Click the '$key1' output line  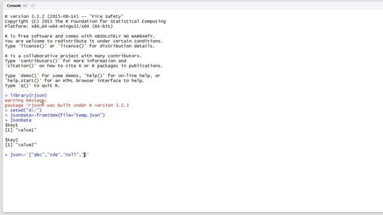tap(11, 125)
